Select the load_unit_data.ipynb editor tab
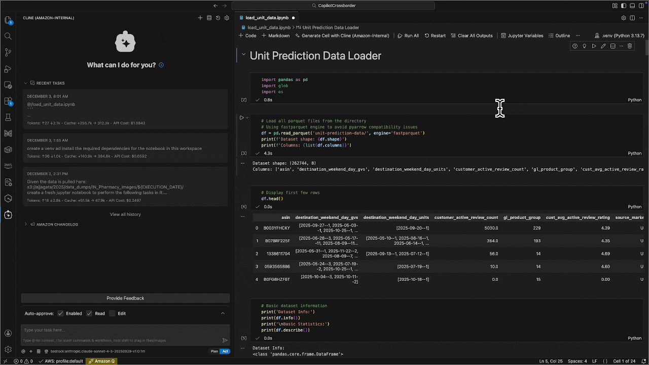The image size is (649, 365). coord(266,17)
